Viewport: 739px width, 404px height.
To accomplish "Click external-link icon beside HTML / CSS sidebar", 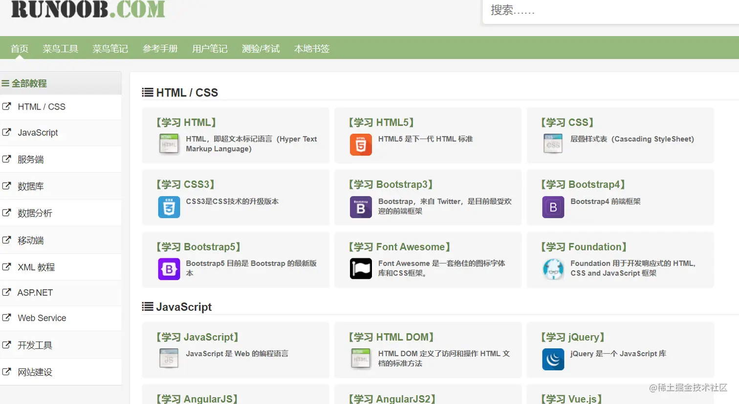I will click(7, 106).
